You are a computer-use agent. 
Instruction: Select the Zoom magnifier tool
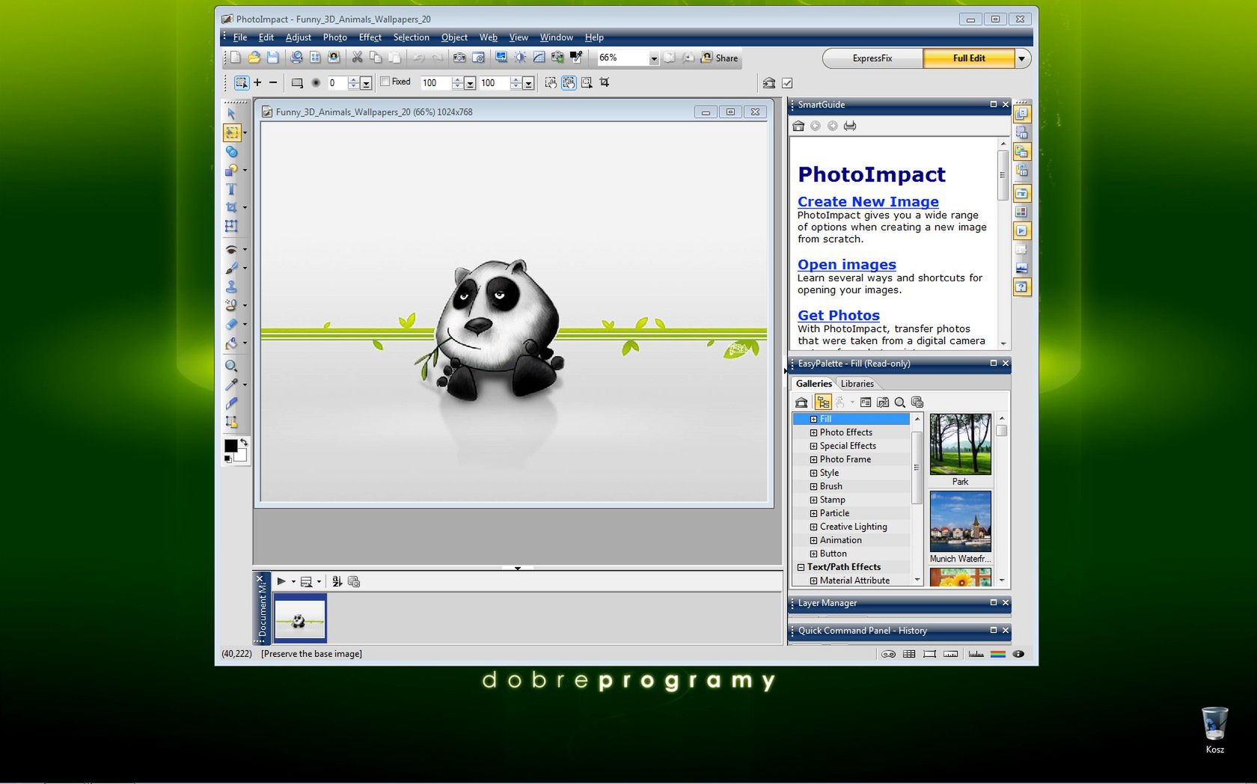pyautogui.click(x=231, y=366)
